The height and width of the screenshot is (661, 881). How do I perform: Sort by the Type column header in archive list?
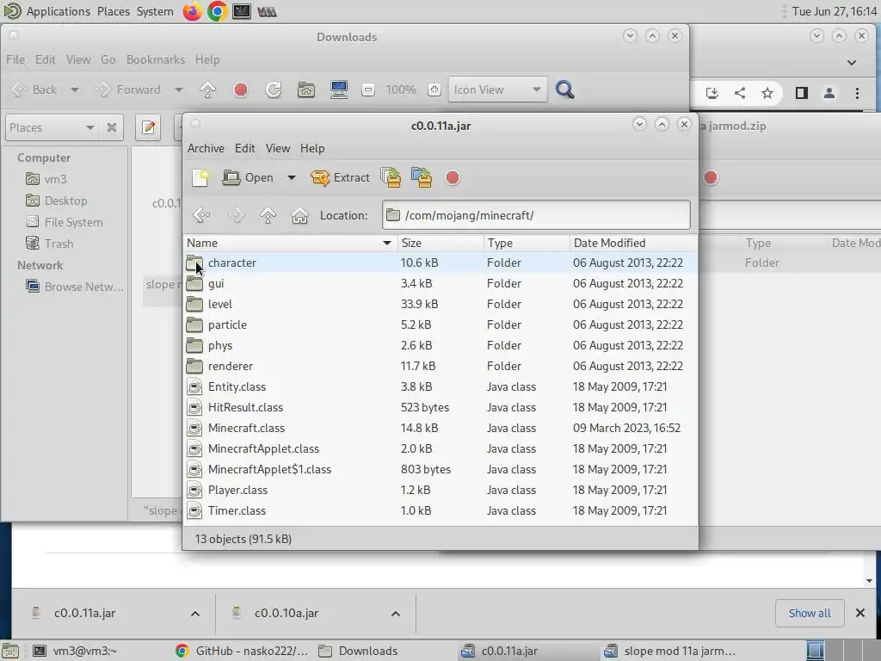527,243
